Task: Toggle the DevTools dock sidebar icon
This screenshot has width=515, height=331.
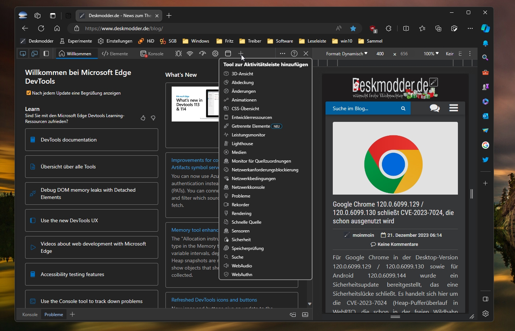Action: click(x=46, y=53)
